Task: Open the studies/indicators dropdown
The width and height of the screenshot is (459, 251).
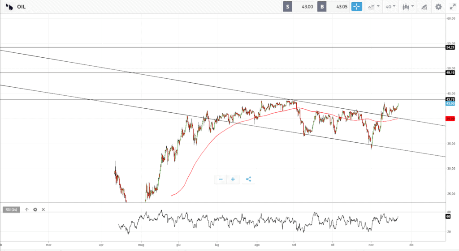Action: (374, 7)
